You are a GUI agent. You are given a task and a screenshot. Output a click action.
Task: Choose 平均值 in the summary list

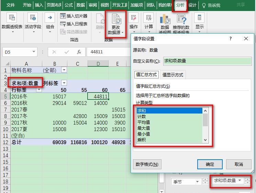(x=169, y=122)
